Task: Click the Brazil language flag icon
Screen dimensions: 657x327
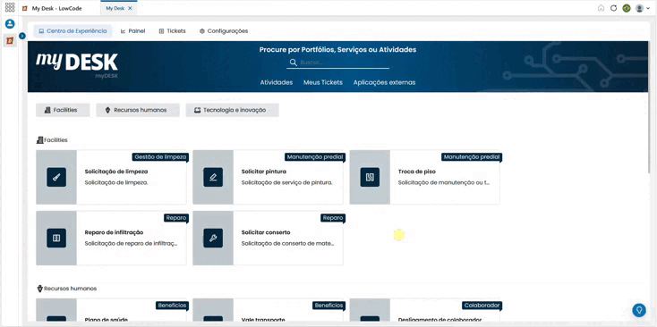Action: [627, 8]
